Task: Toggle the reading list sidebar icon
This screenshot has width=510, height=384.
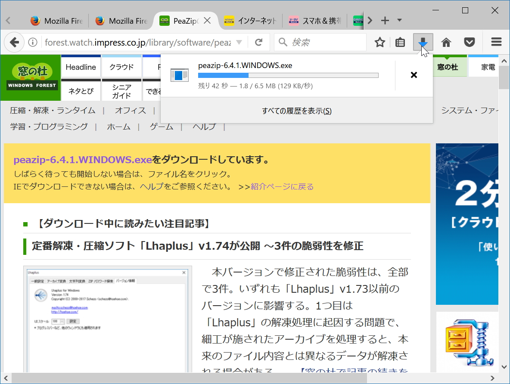Action: tap(400, 42)
